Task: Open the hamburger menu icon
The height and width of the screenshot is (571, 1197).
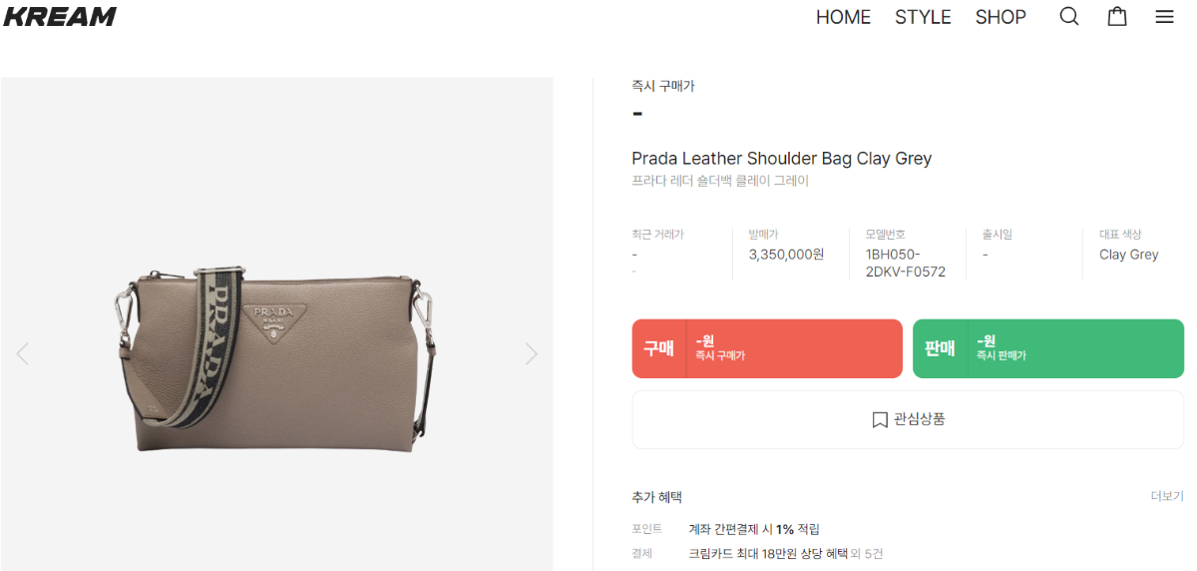Action: click(x=1165, y=17)
